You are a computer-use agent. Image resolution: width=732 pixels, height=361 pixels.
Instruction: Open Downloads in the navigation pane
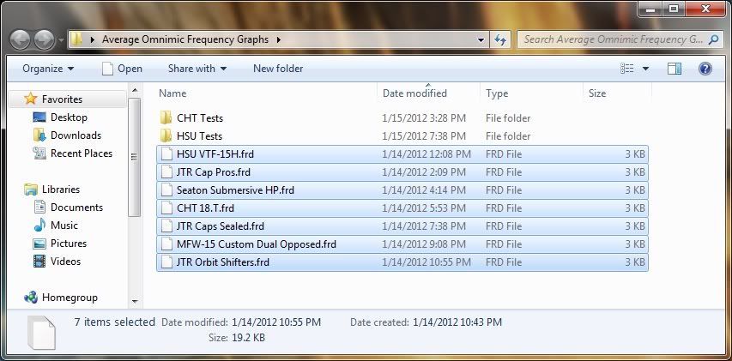pyautogui.click(x=76, y=135)
